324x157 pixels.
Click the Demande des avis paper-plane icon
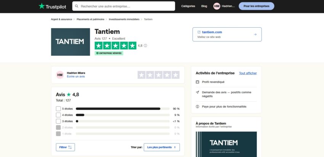click(x=197, y=92)
